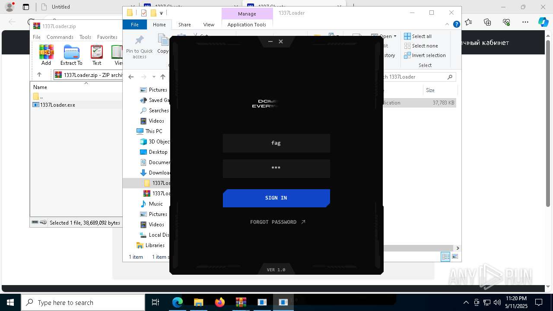Open the Application Tools tab in Explorer
Screen dimensions: 553x311
click(247, 25)
